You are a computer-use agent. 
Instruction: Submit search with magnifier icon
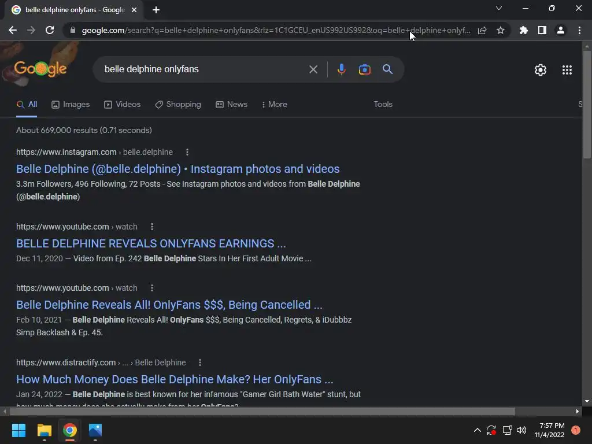[x=388, y=69]
